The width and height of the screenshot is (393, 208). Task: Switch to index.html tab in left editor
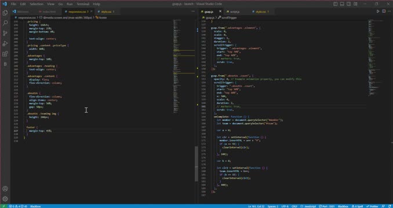tap(48, 12)
